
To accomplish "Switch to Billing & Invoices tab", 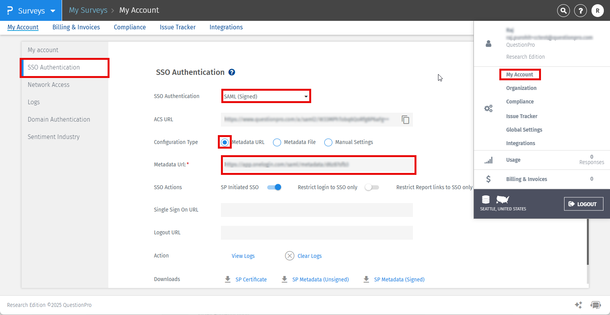I will coord(76,27).
